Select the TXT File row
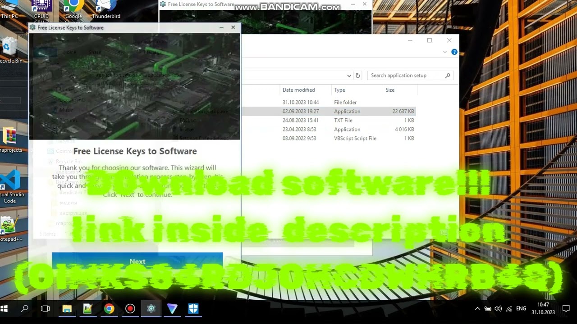The height and width of the screenshot is (324, 577). pyautogui.click(x=328, y=120)
